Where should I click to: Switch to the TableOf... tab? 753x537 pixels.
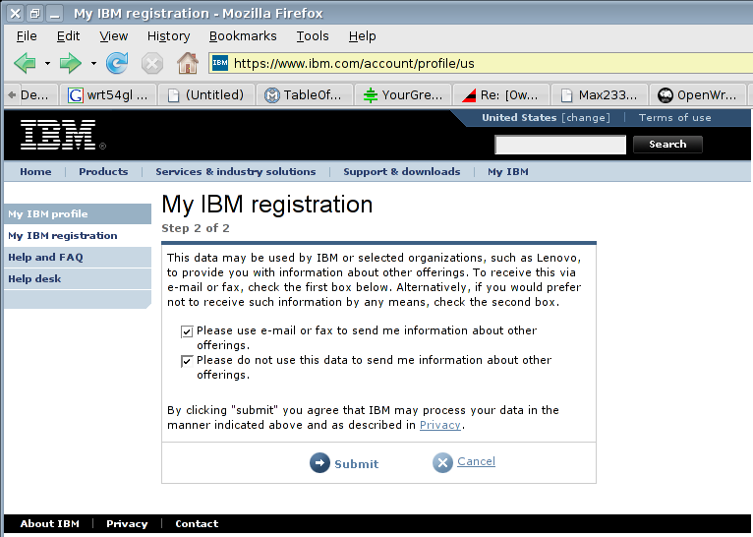point(305,95)
